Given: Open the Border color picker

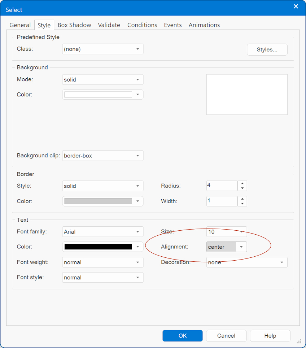Looking at the screenshot, I should (x=98, y=201).
